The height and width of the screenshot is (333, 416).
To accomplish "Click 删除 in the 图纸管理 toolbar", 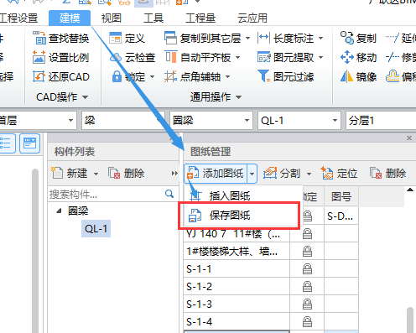I will (x=388, y=173).
